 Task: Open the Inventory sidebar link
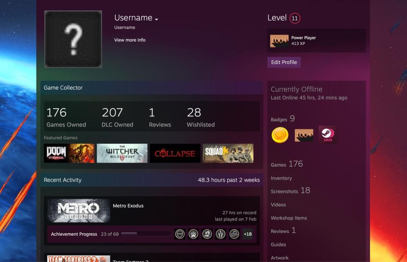[x=281, y=178]
